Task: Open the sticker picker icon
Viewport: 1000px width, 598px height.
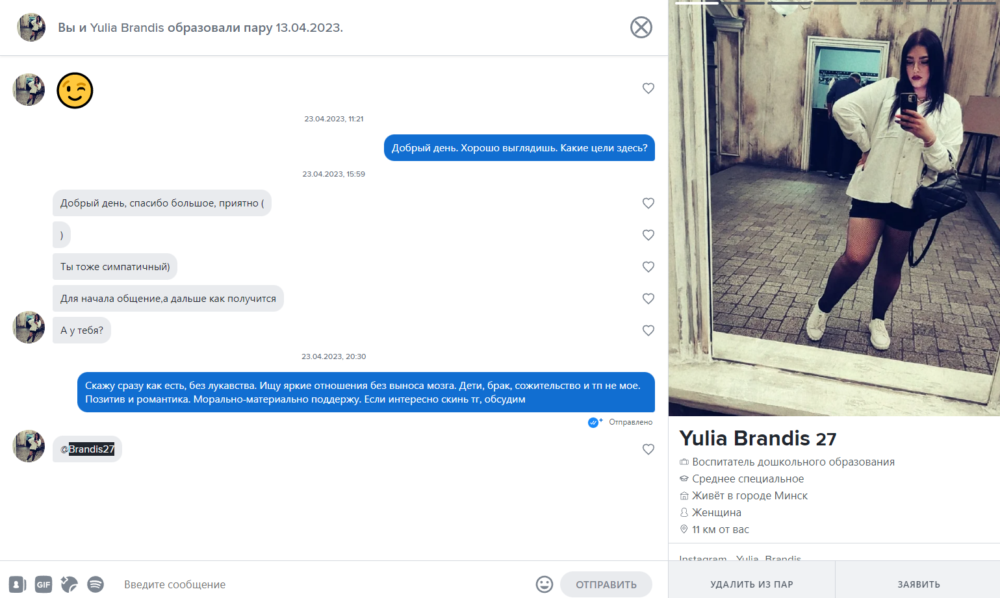Action: (70, 584)
